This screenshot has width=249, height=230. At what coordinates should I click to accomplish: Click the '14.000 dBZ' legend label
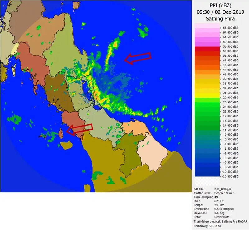230,125
